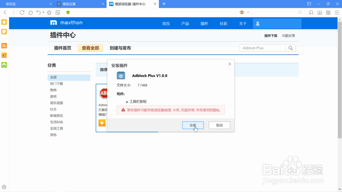Toggle the window split-screen layout icon
The image size is (342, 192).
click(x=309, y=4)
